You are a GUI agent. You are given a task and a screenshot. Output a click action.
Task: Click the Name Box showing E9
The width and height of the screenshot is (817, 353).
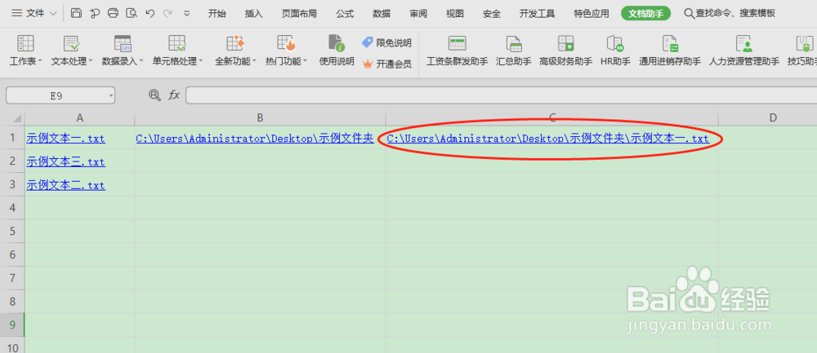(56, 95)
